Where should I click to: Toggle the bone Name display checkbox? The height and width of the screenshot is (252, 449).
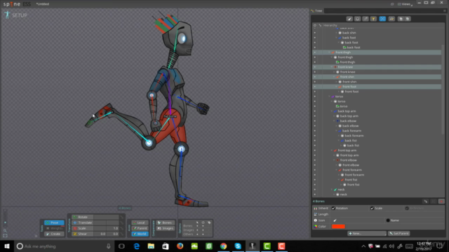[388, 220]
